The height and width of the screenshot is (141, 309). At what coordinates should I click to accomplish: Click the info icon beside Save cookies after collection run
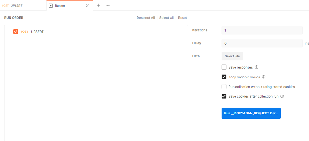pyautogui.click(x=282, y=96)
